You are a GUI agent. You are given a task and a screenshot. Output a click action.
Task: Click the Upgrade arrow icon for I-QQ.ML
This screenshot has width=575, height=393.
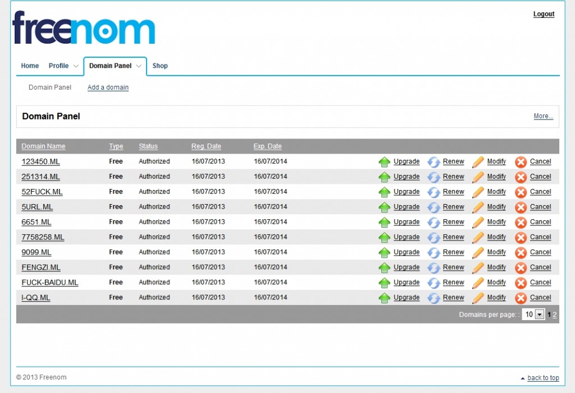tap(384, 298)
